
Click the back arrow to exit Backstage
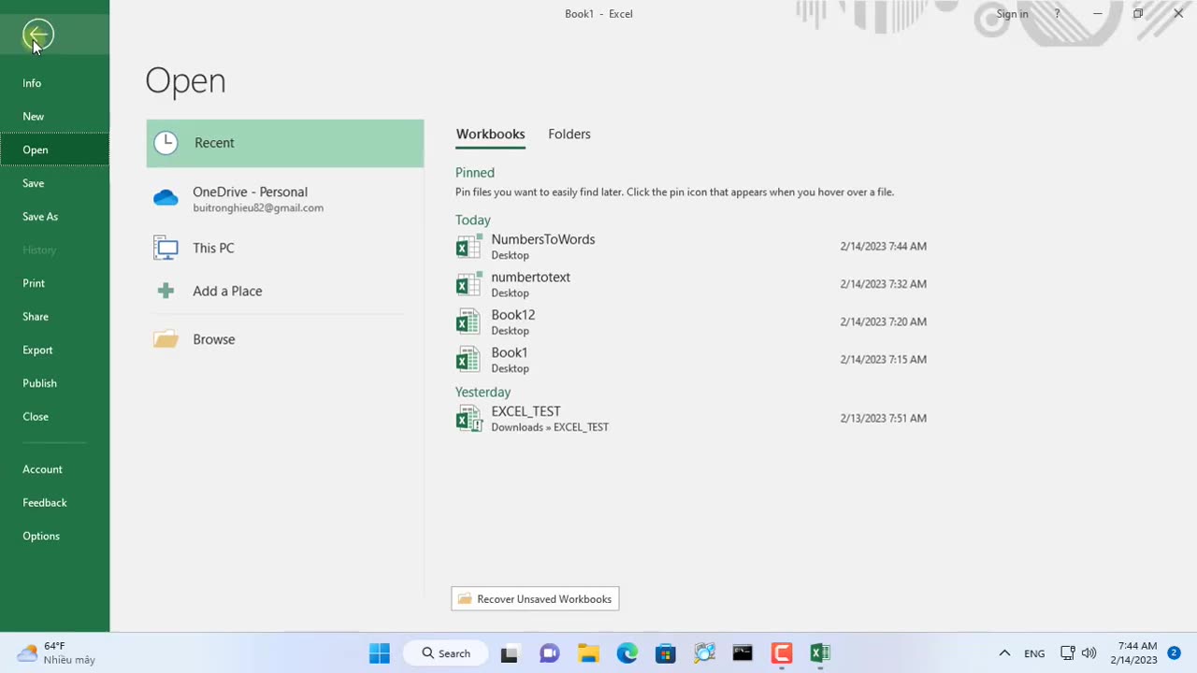point(38,36)
